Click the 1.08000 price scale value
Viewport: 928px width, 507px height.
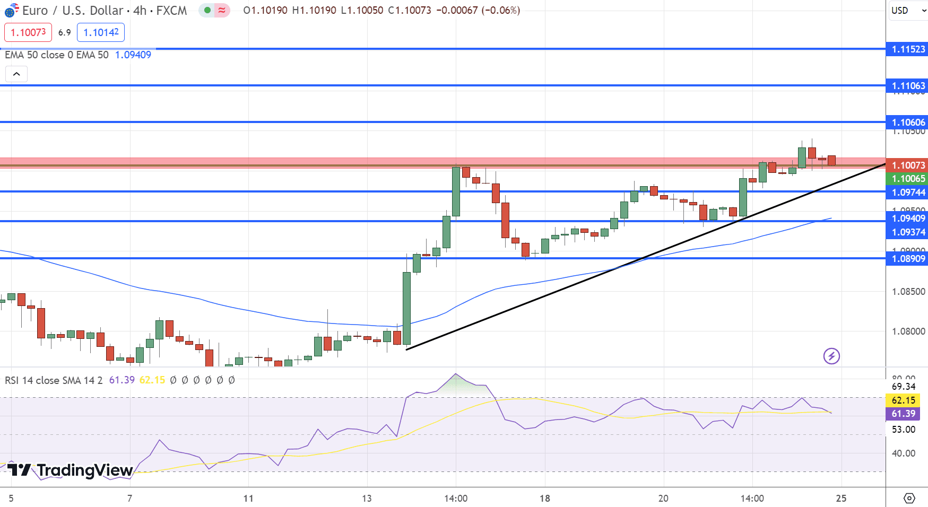pos(908,331)
